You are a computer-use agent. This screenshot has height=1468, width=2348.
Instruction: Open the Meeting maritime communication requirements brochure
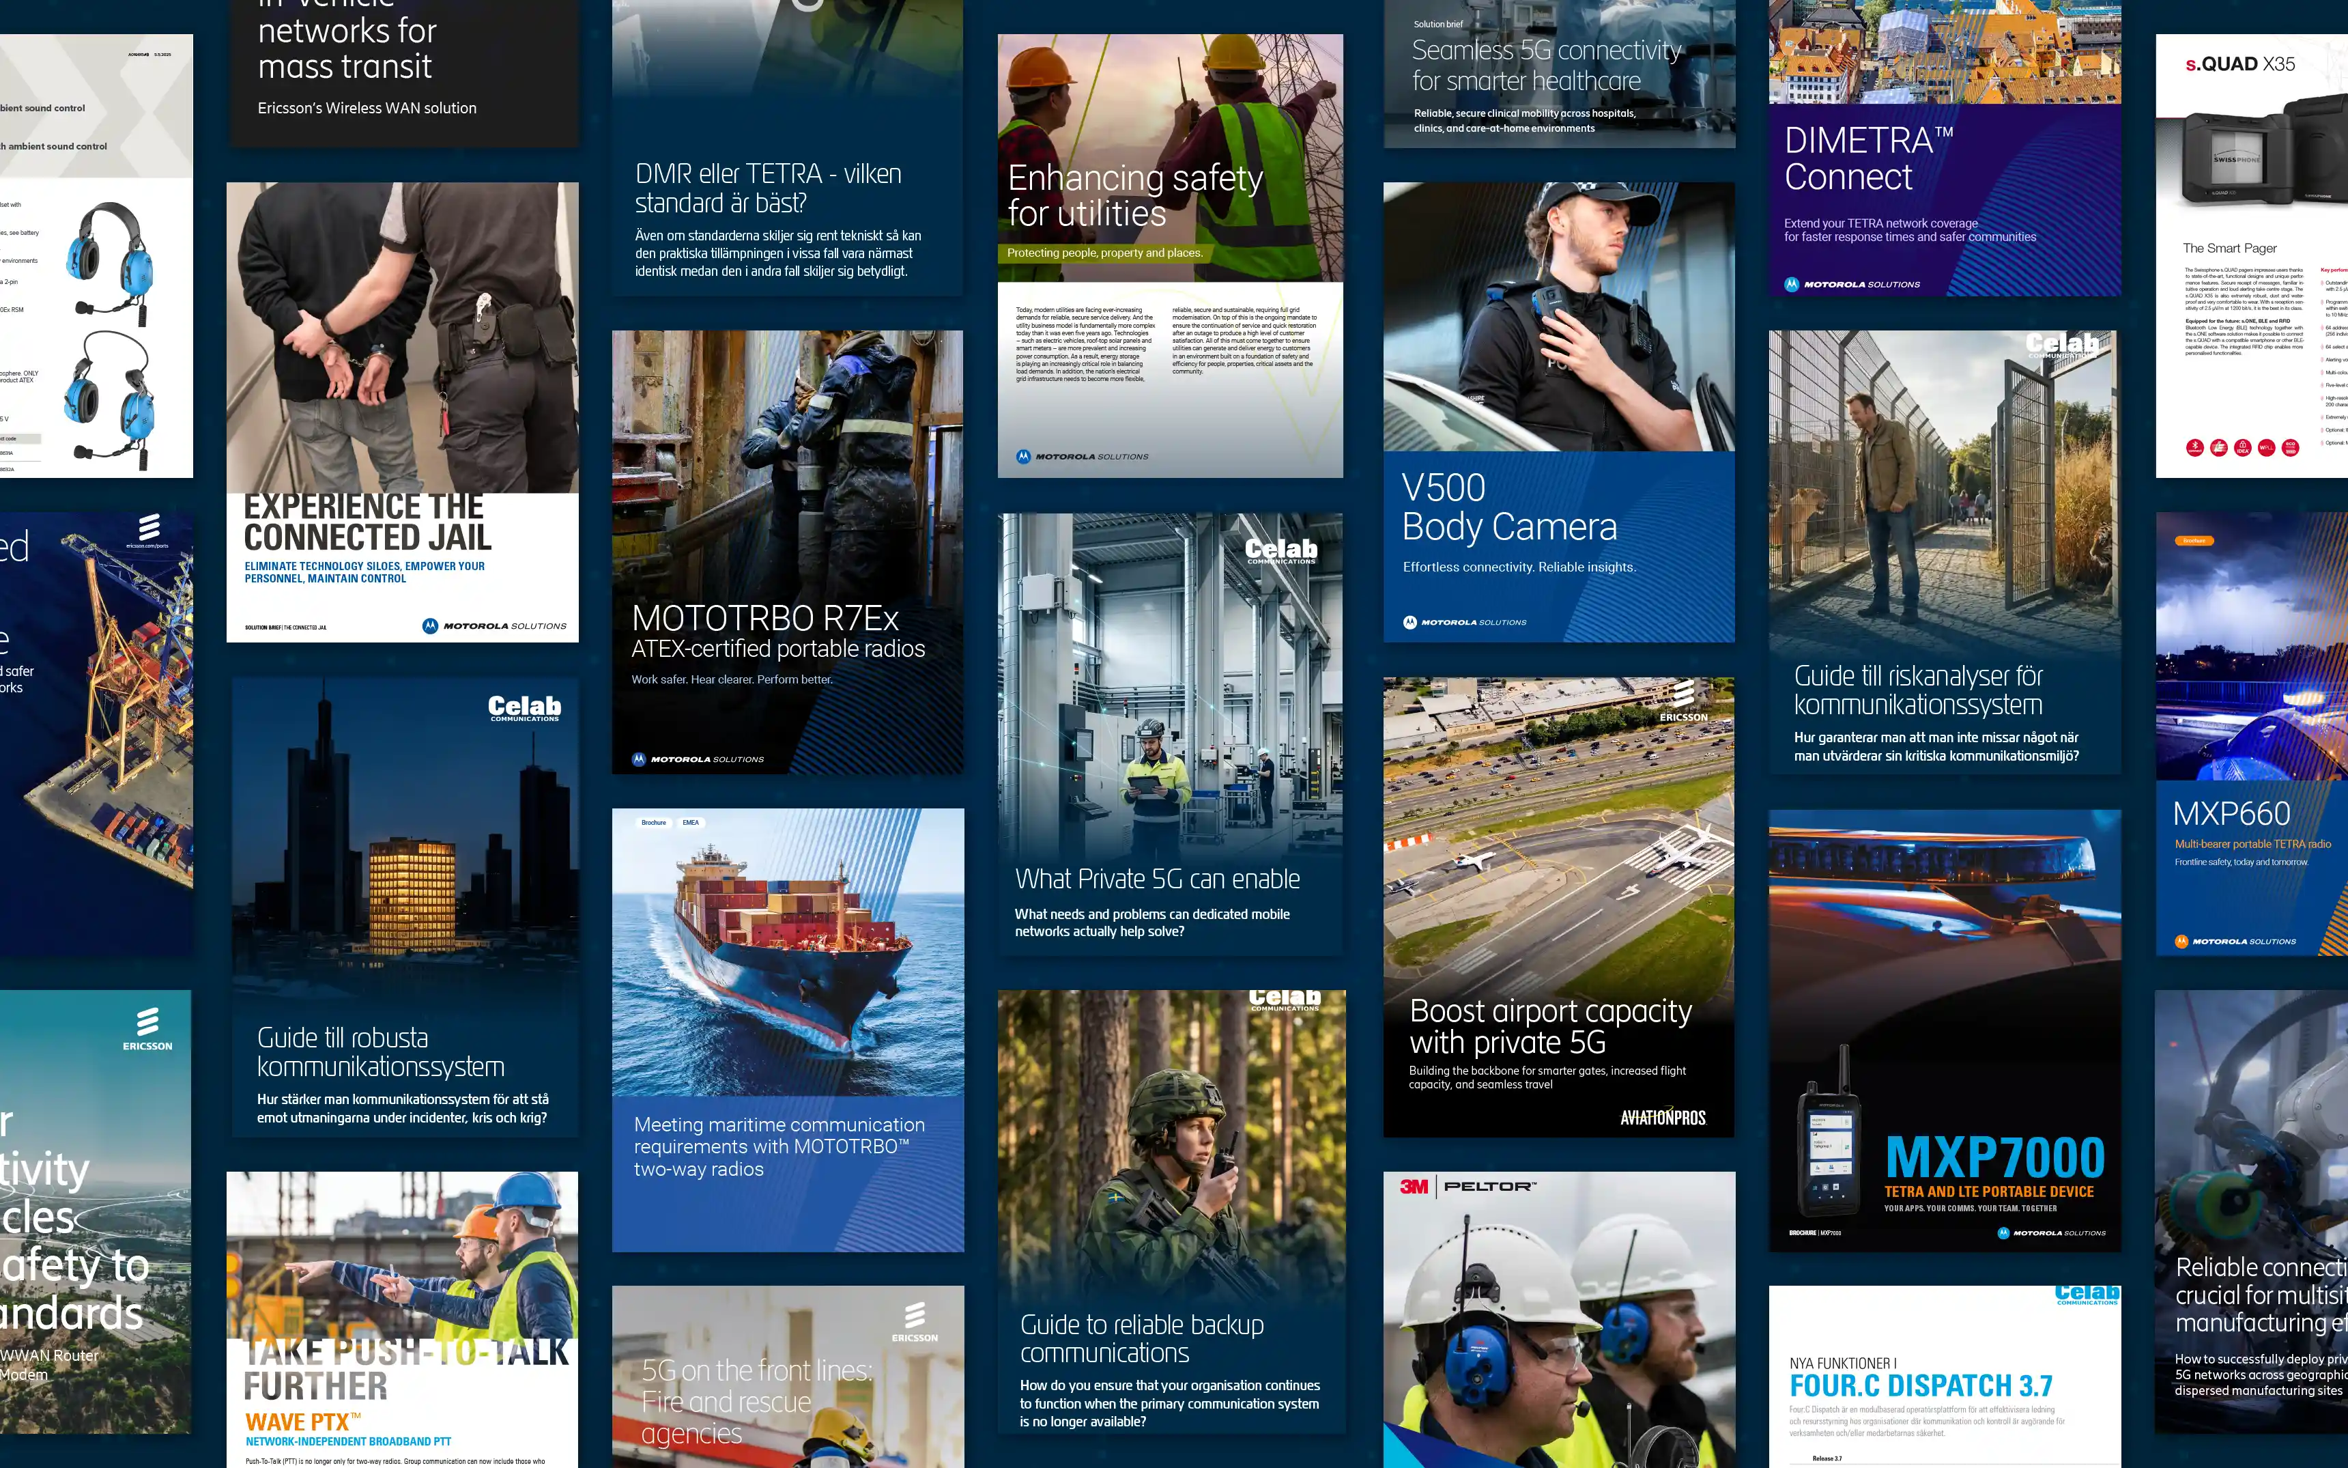[788, 1030]
